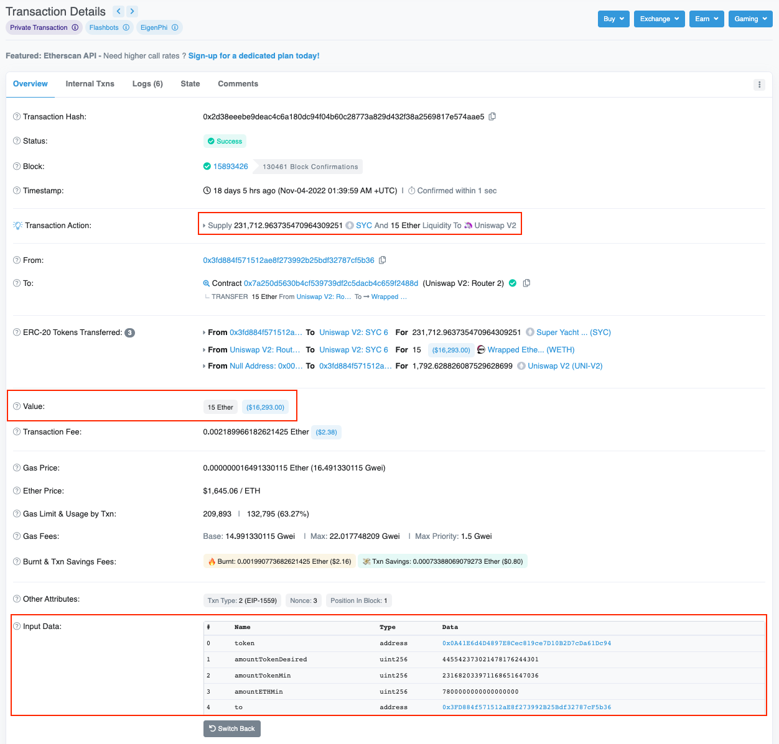Screen dimensions: 779x744
Task: Expand the SYC token transfer row arrow
Action: (205, 333)
